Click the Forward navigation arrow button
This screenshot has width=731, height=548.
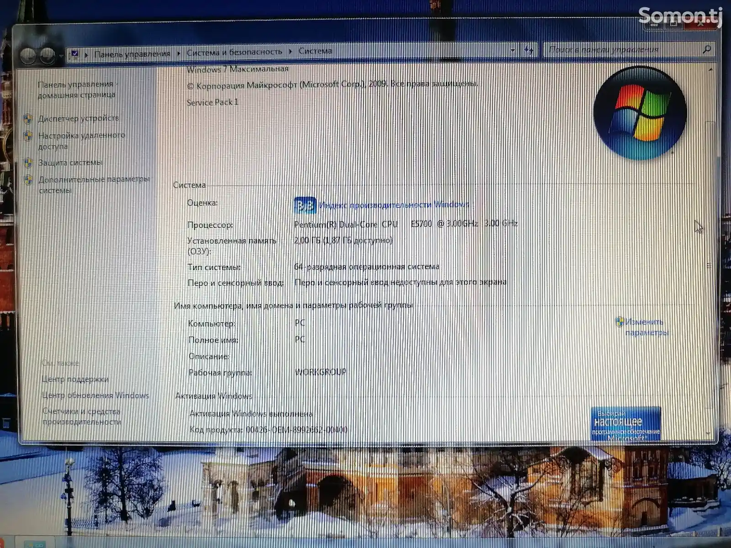tap(48, 56)
